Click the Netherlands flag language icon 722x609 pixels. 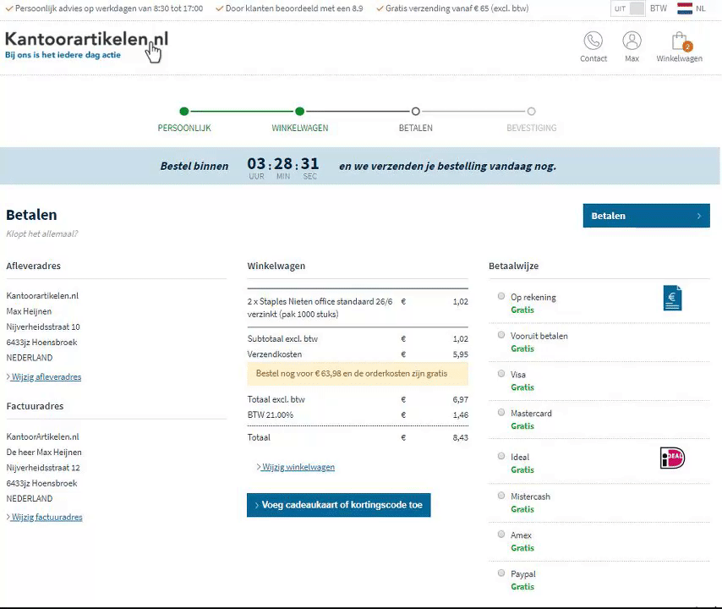685,8
